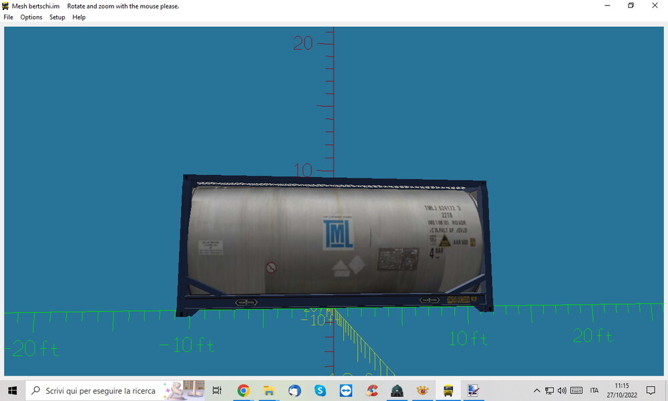This screenshot has width=668, height=401.
Task: Click the taskbar search field
Action: click(x=115, y=390)
